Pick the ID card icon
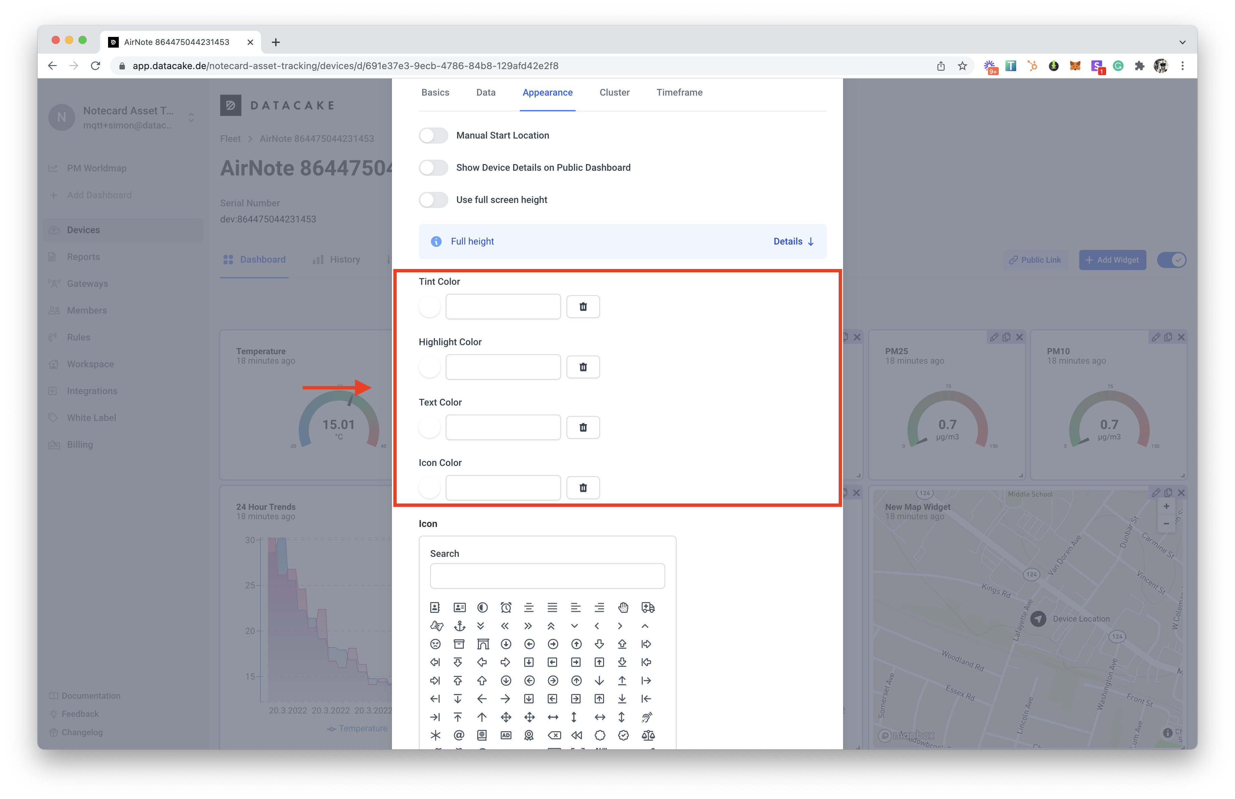Viewport: 1235px width, 799px height. click(459, 607)
